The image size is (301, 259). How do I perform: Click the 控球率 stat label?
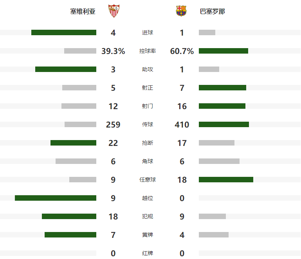click(x=148, y=51)
